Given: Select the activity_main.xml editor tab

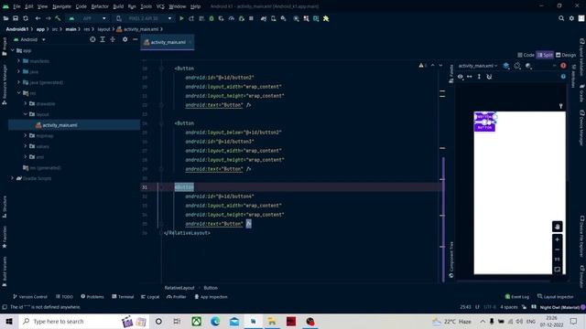Looking at the screenshot, I should tap(168, 42).
